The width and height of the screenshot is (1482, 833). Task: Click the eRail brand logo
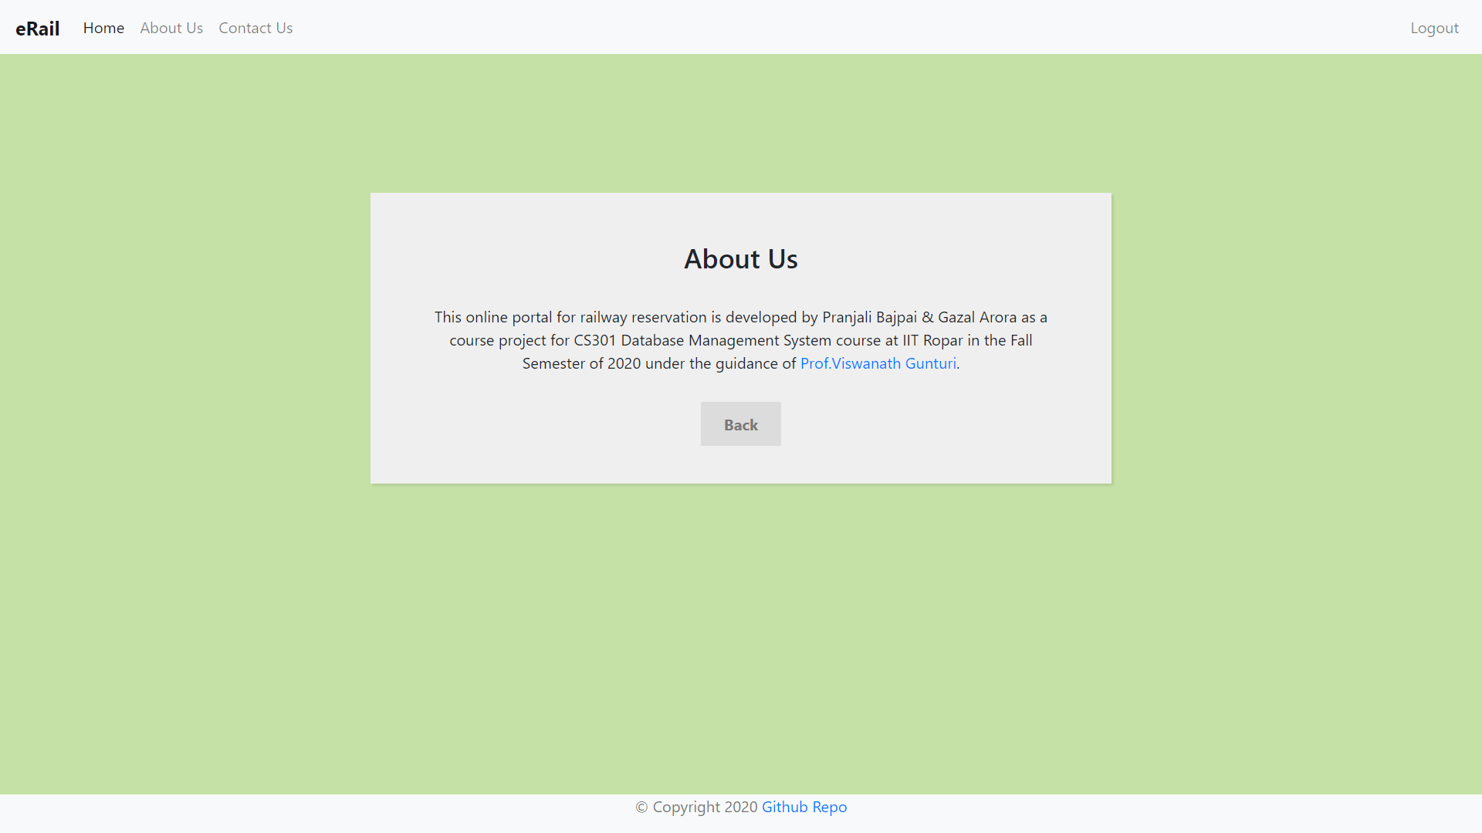37,29
